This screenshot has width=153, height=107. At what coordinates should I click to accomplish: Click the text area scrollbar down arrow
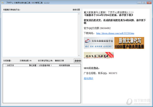79,55
